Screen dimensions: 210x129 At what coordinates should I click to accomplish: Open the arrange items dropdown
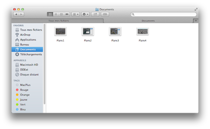pyautogui.click(x=76, y=14)
